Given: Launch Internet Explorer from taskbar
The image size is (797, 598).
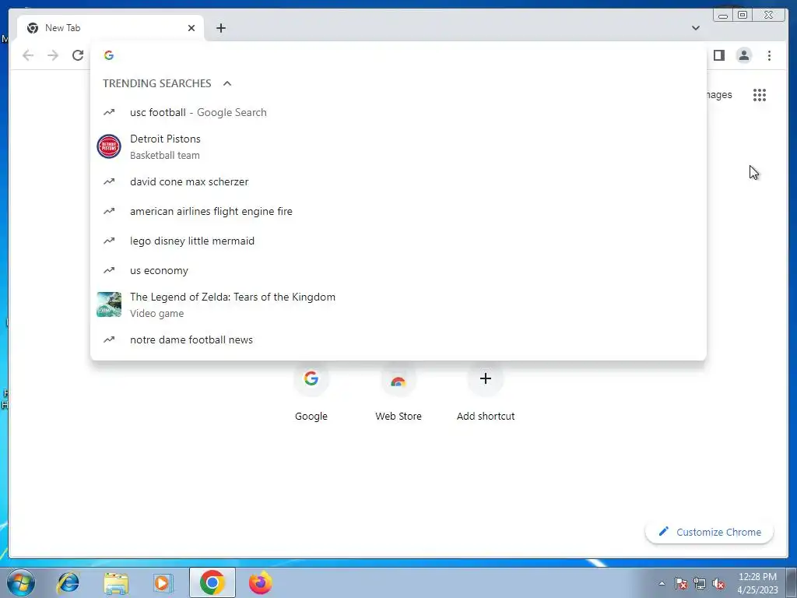Looking at the screenshot, I should (68, 582).
